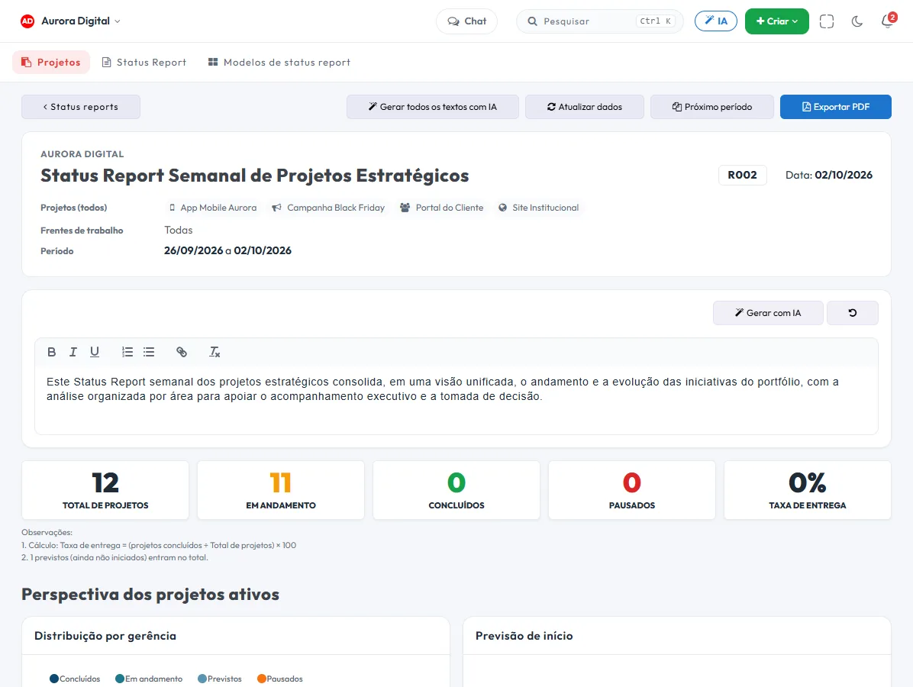Viewport: 913px width, 687px height.
Task: Click the Data 02/10/2026 value
Action: pos(843,175)
